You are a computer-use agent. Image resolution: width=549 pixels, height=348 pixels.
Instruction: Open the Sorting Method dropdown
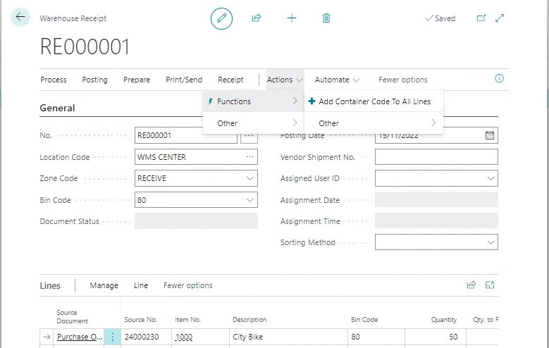[491, 242]
